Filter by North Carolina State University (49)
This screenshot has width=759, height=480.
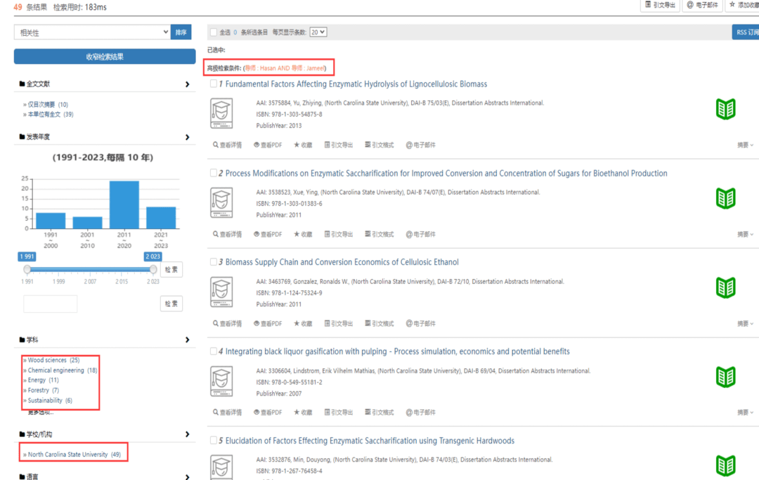tap(74, 455)
